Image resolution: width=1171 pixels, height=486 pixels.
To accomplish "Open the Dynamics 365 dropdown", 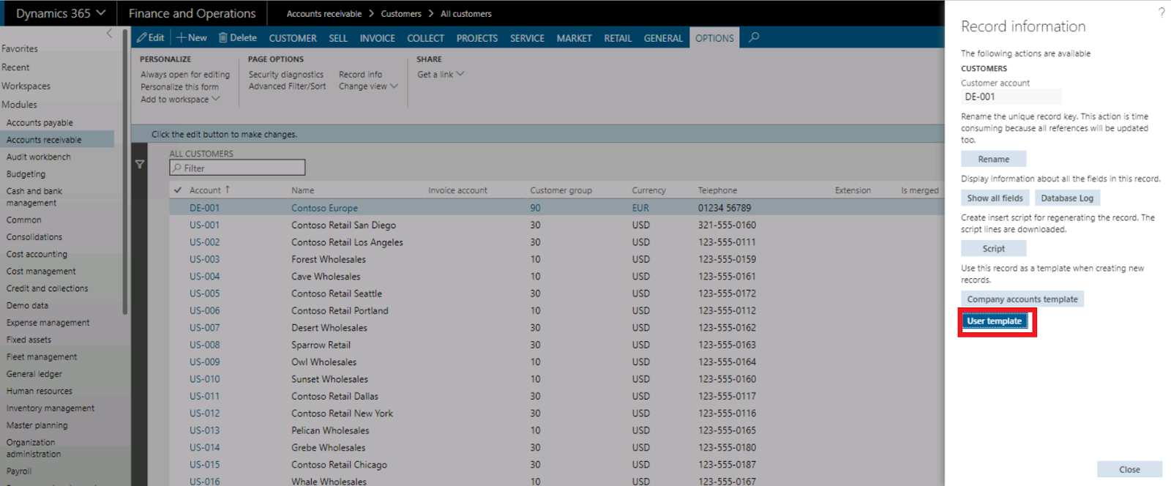I will click(61, 13).
